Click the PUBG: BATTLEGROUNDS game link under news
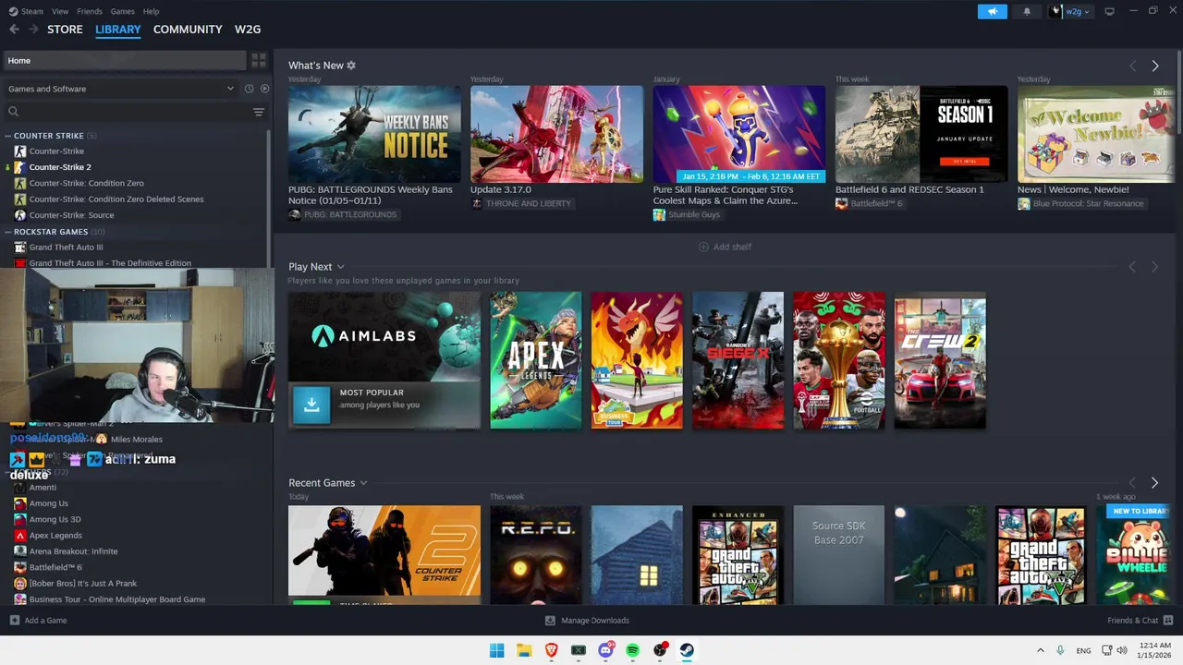This screenshot has height=665, width=1183. coord(349,214)
